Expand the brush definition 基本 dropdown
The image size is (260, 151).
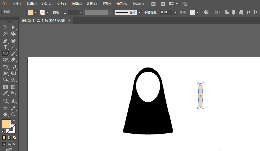[x=140, y=12]
